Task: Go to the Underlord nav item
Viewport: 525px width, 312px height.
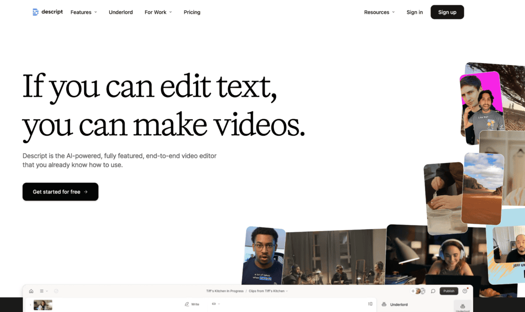Action: (120, 12)
